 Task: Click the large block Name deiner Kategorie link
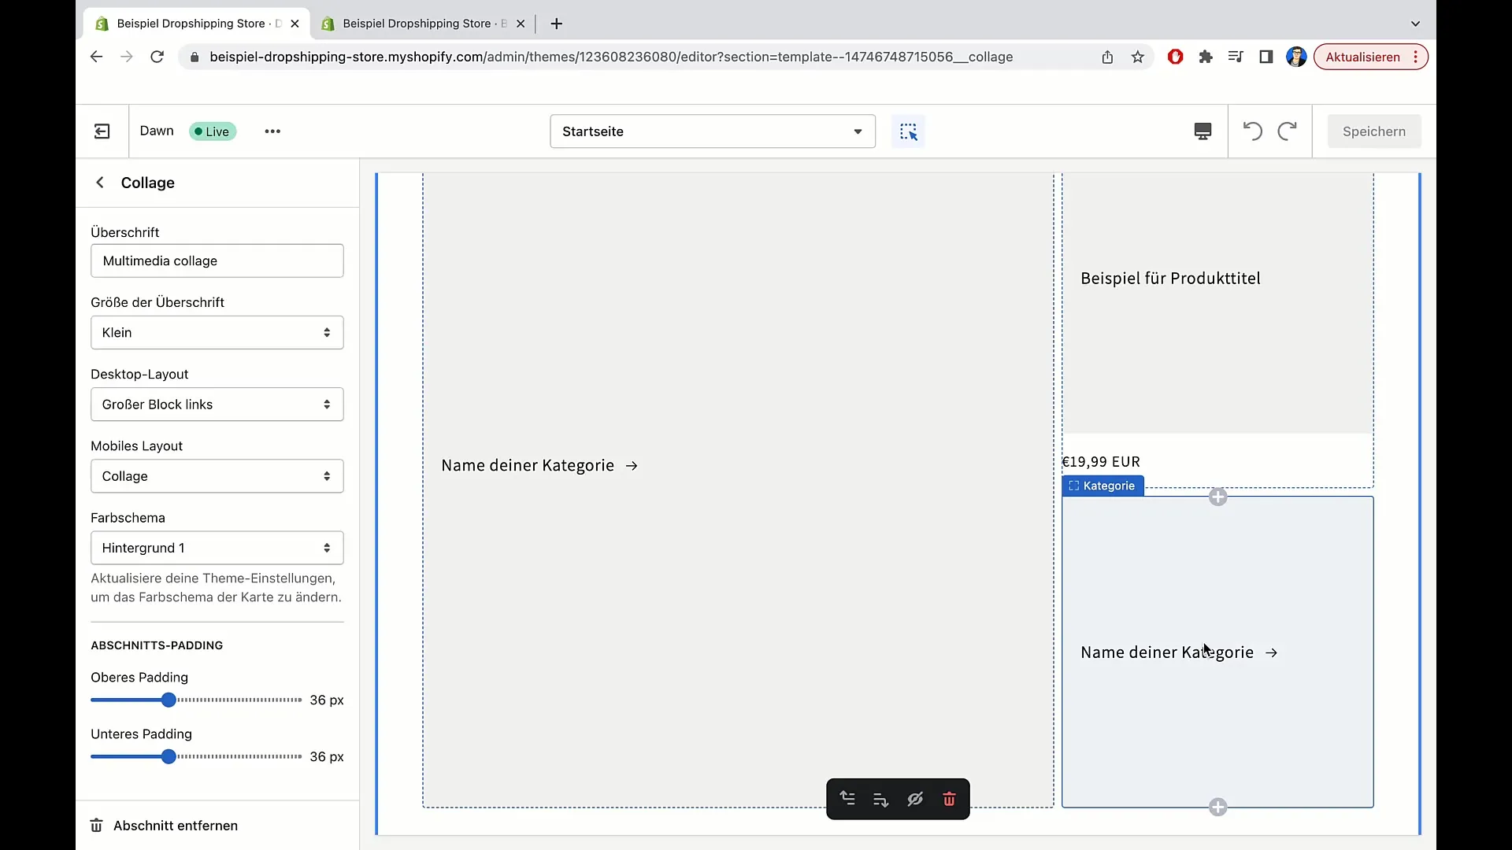click(x=539, y=465)
